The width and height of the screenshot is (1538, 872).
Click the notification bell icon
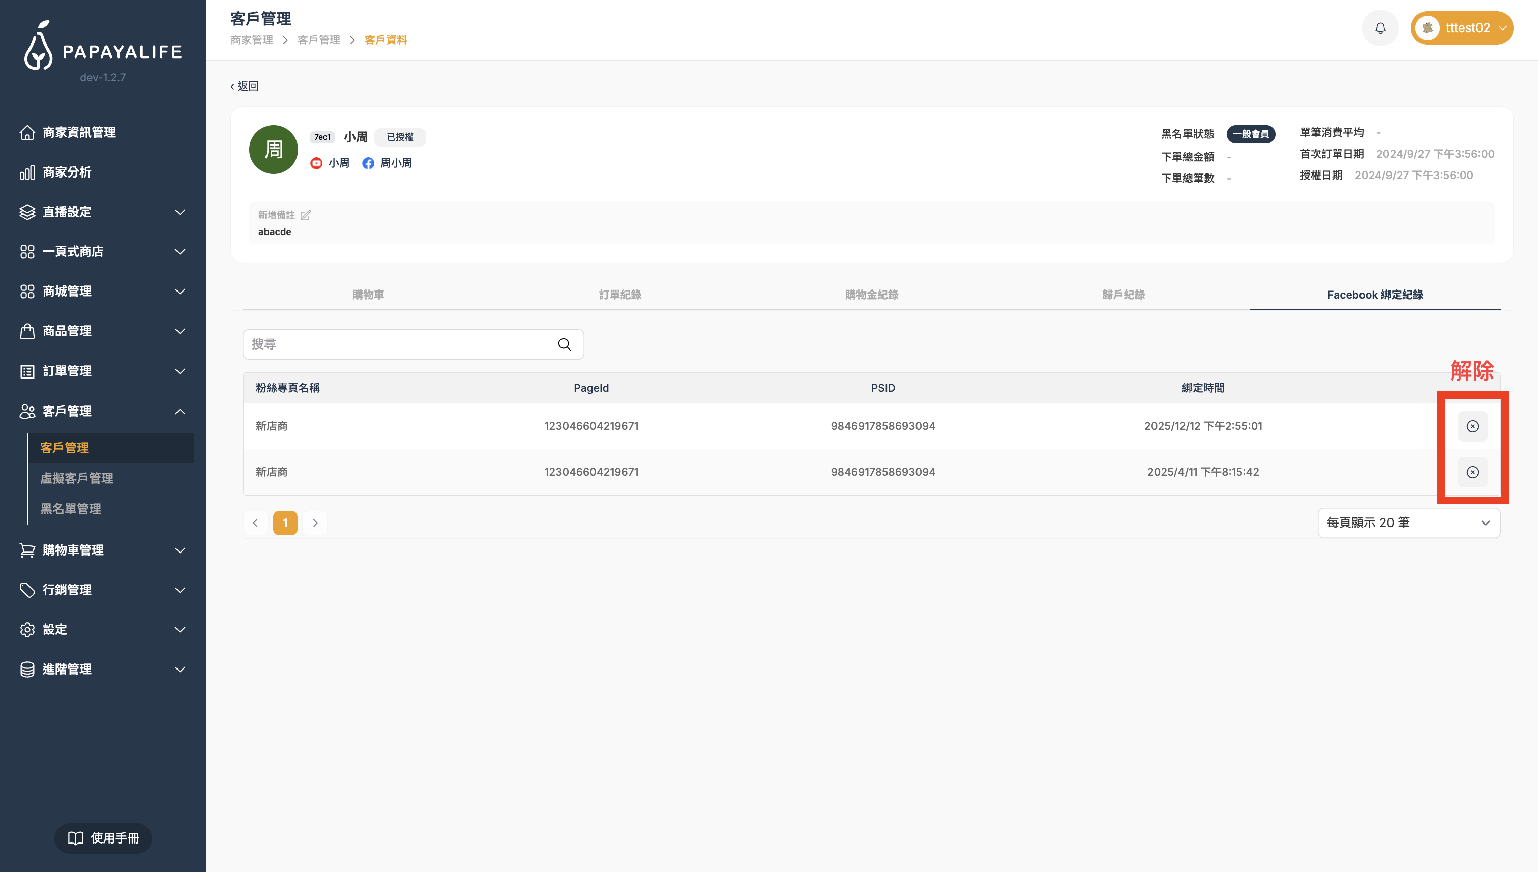click(x=1380, y=28)
